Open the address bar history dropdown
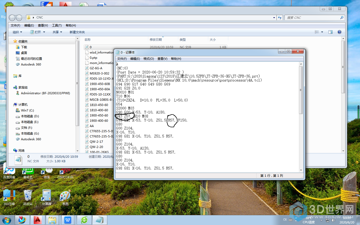 274,17
